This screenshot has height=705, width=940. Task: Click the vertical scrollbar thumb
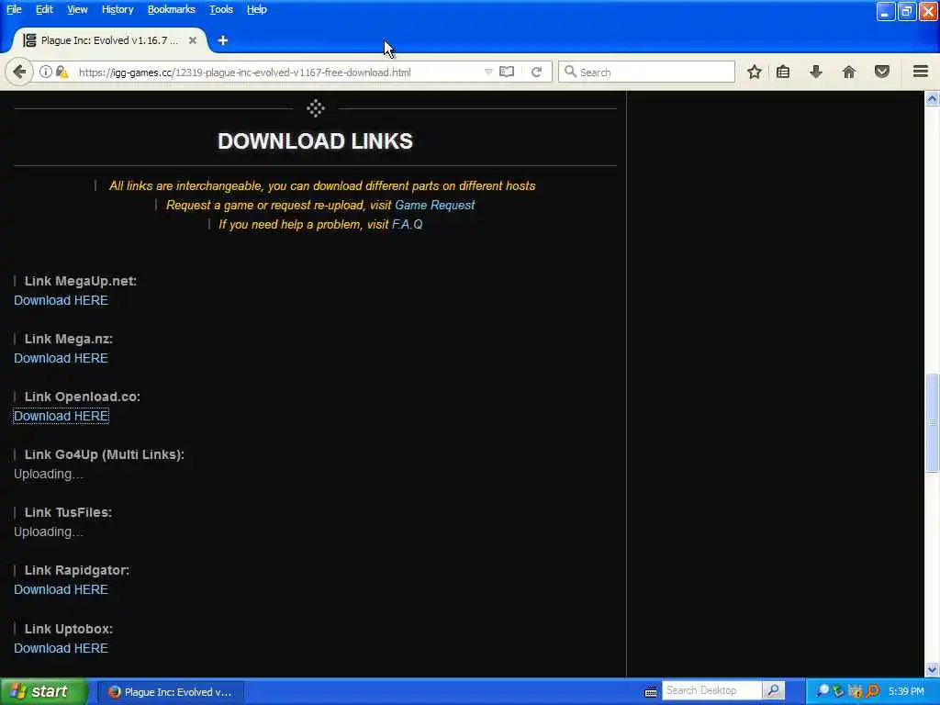[x=933, y=422]
